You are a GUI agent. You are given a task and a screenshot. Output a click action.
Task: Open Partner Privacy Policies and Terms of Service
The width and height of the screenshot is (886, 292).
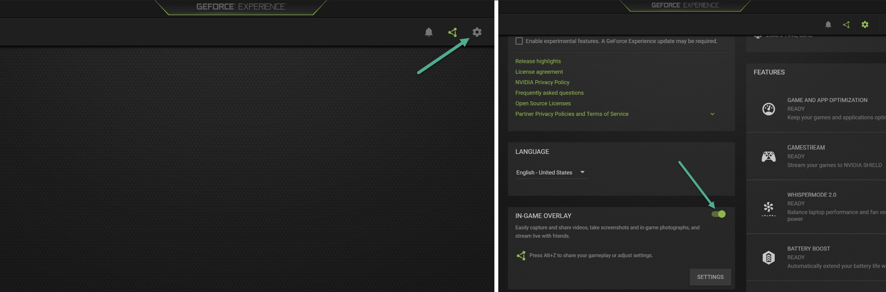point(572,114)
